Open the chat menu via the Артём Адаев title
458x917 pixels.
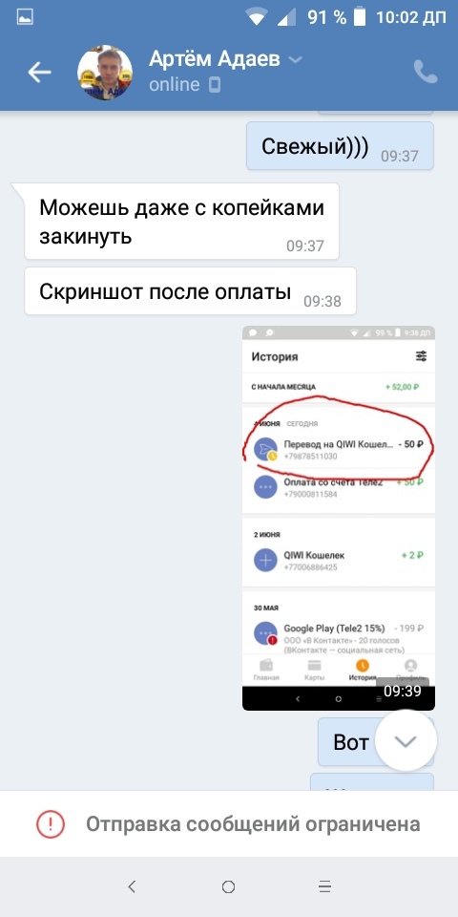pos(215,58)
